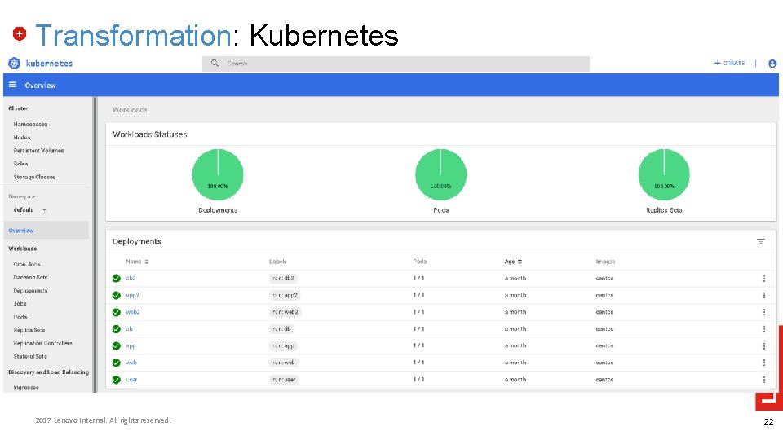Click the run: app2 label chip
The image size is (783, 440).
point(285,295)
